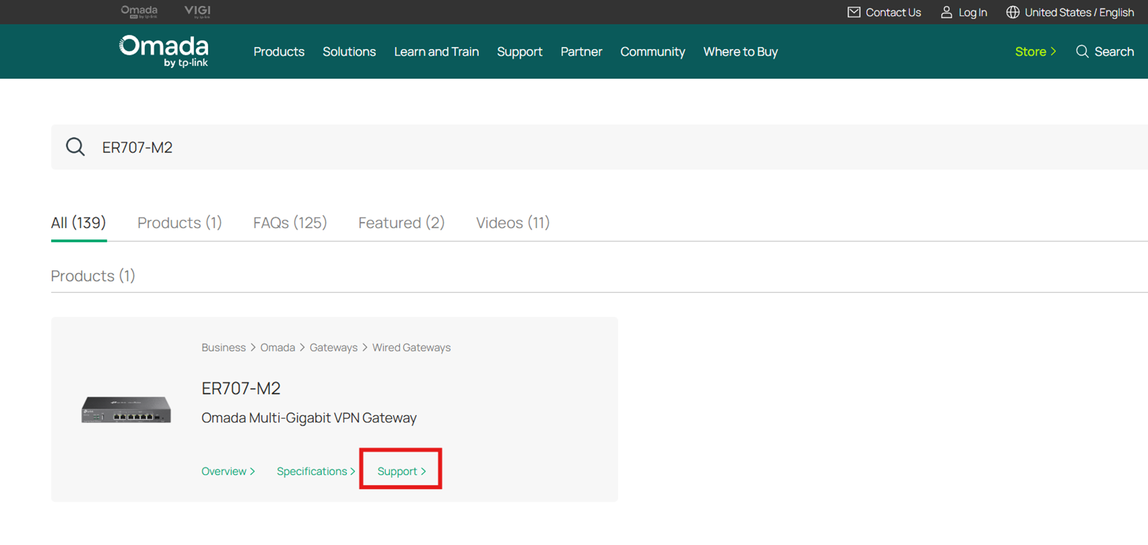The height and width of the screenshot is (545, 1148).
Task: Click the Business breadcrumb
Action: tap(224, 347)
